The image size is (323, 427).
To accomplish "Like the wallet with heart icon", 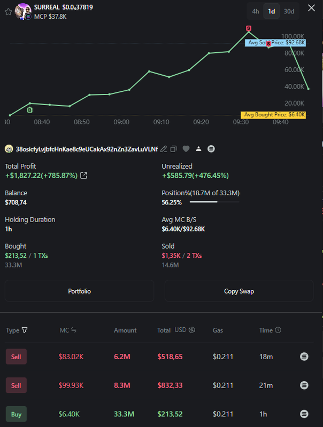I will click(186, 149).
